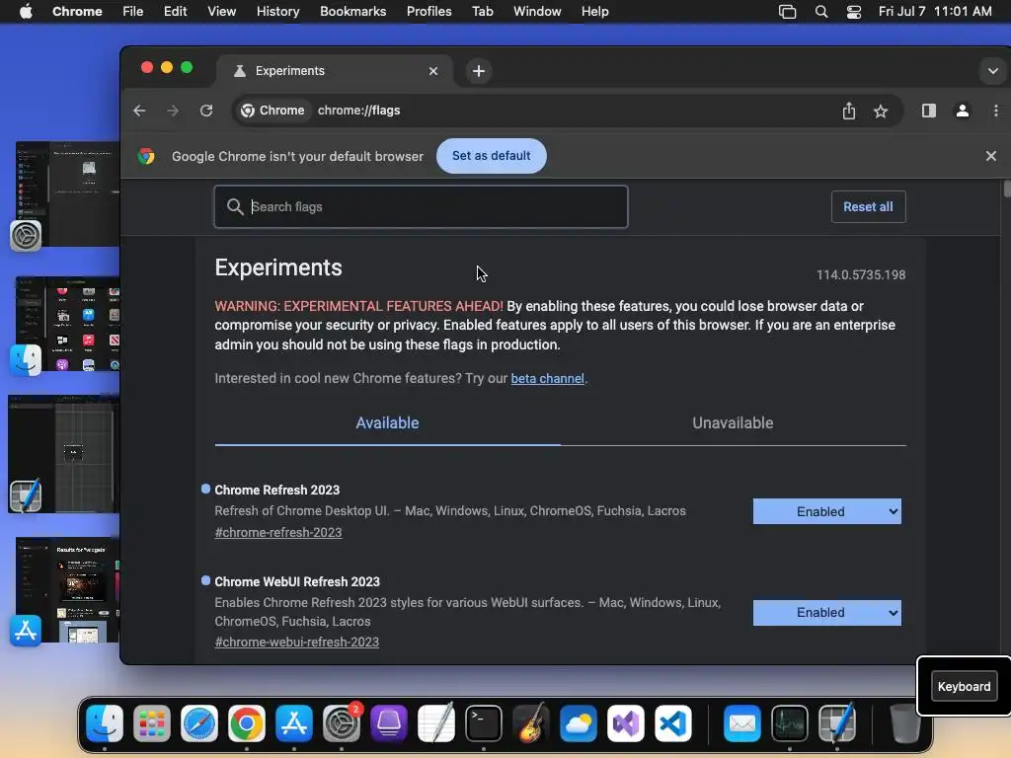Click the page vertical scrollbar thumb
Image resolution: width=1011 pixels, height=758 pixels.
click(1006, 189)
